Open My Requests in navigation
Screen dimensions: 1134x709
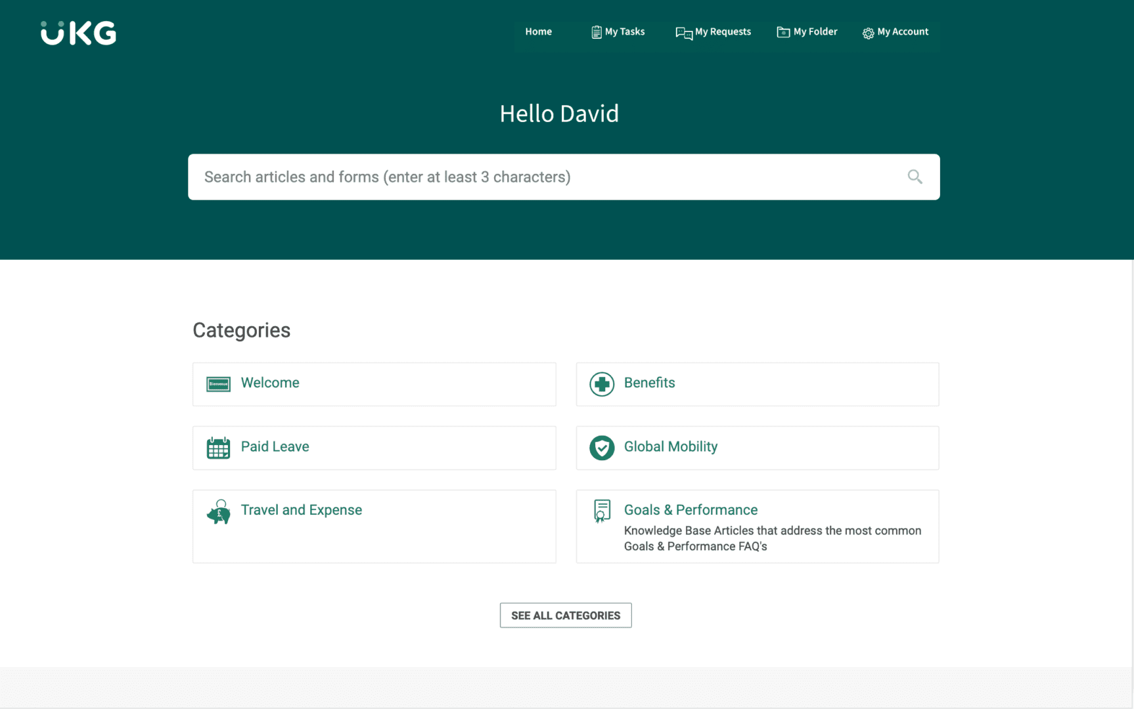point(714,32)
